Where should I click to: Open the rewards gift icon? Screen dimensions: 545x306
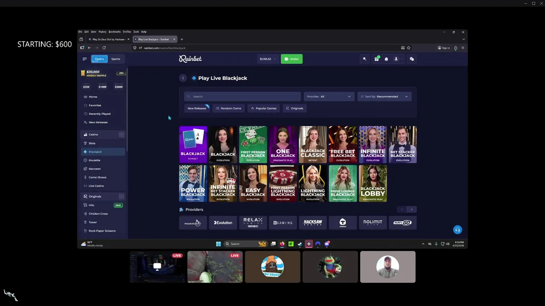pyautogui.click(x=376, y=59)
